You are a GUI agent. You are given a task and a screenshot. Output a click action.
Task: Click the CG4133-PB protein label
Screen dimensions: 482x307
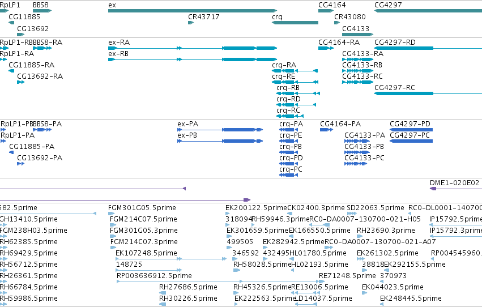point(364,147)
